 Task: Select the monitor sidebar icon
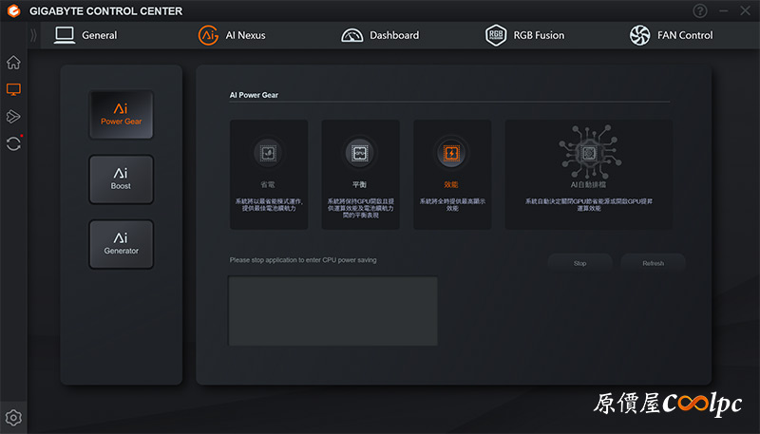coord(13,89)
